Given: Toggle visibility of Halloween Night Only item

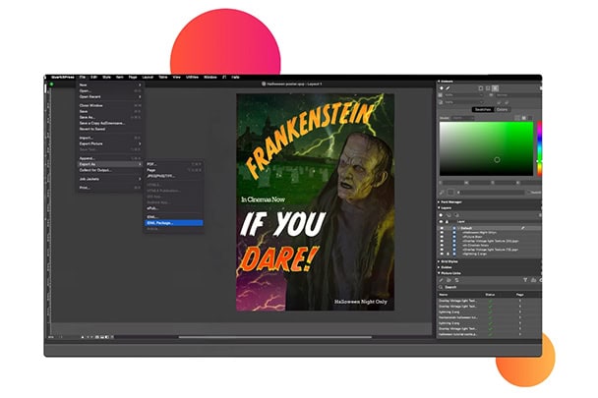Looking at the screenshot, I should click(x=442, y=232).
